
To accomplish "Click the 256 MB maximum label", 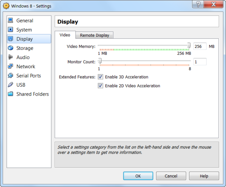I will click(x=184, y=53).
